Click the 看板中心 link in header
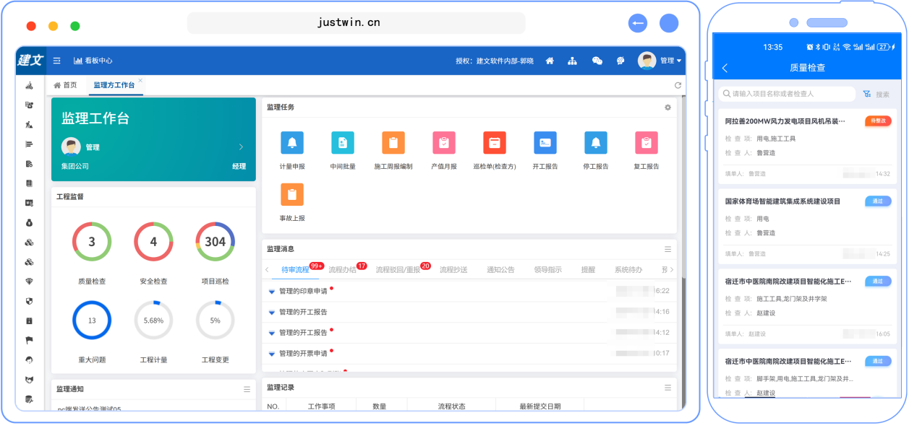Screen dimensions: 917x436 tap(93, 61)
